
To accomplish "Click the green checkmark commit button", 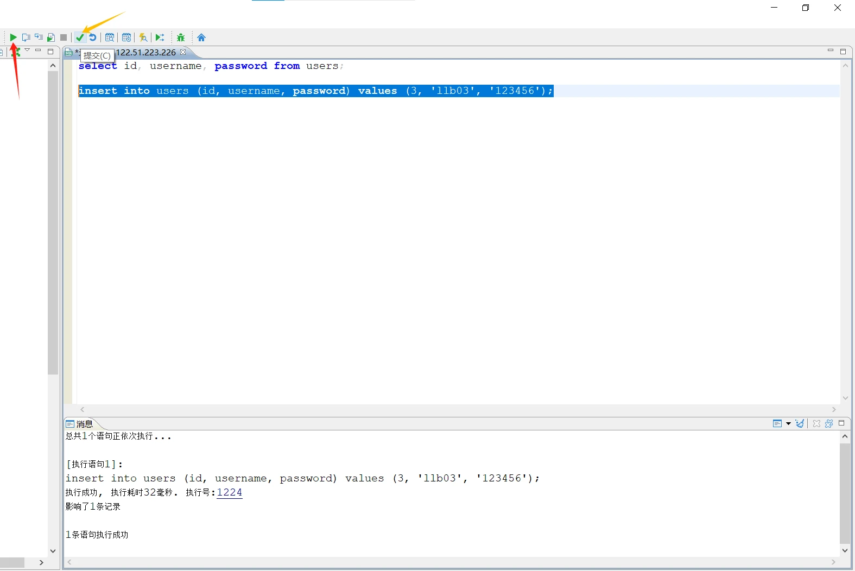I will point(80,37).
